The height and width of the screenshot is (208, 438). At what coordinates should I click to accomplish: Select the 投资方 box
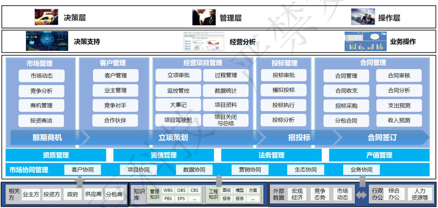click(52, 194)
